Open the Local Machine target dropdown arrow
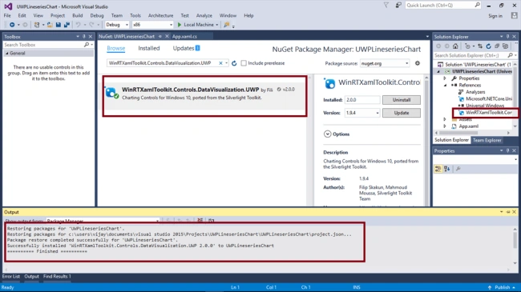The width and height of the screenshot is (521, 292). click(217, 25)
